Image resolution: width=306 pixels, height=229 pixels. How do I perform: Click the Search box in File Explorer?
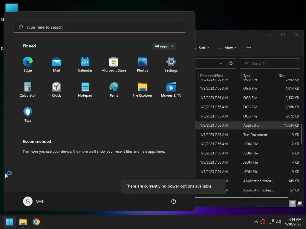pos(270,64)
